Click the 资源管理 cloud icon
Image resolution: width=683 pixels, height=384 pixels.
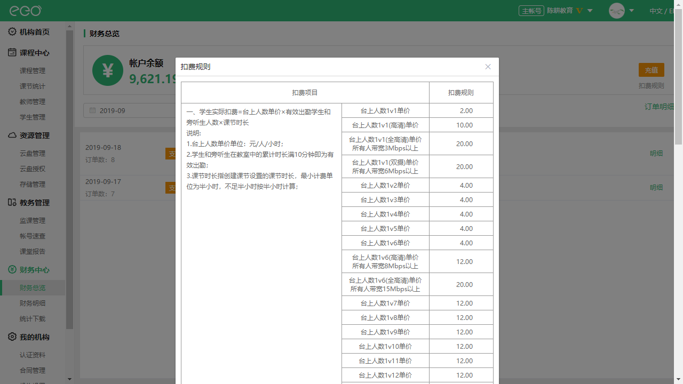(12, 135)
